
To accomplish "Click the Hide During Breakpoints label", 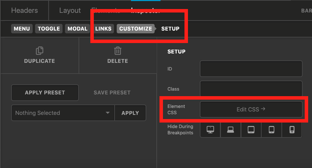I will click(180, 129).
